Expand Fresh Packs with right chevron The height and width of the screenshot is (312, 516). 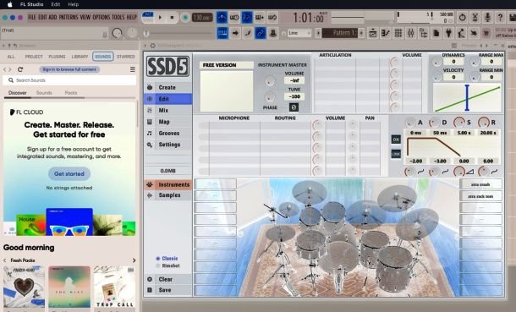(134, 260)
